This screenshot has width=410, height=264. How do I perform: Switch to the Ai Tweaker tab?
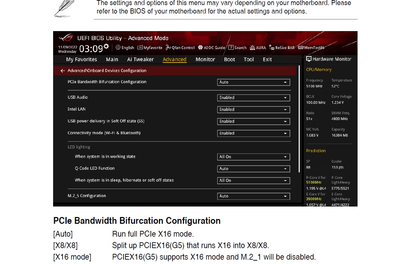pyautogui.click(x=140, y=59)
